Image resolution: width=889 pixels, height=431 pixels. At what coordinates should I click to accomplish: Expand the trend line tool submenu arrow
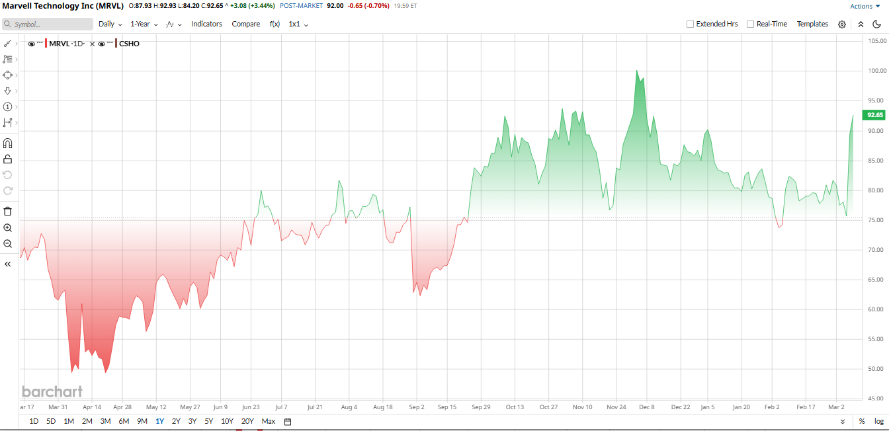[17, 43]
